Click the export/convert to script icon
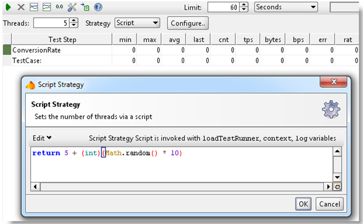This screenshot has width=363, height=224. tap(85, 7)
